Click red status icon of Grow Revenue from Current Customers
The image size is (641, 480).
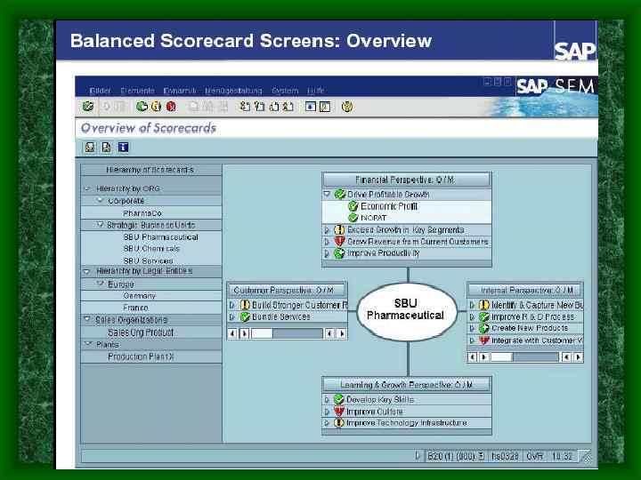point(339,242)
